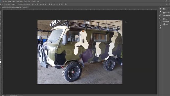Image resolution: width=170 pixels, height=96 pixels.
Task: Expand the Swatches panel
Action: tap(166, 9)
